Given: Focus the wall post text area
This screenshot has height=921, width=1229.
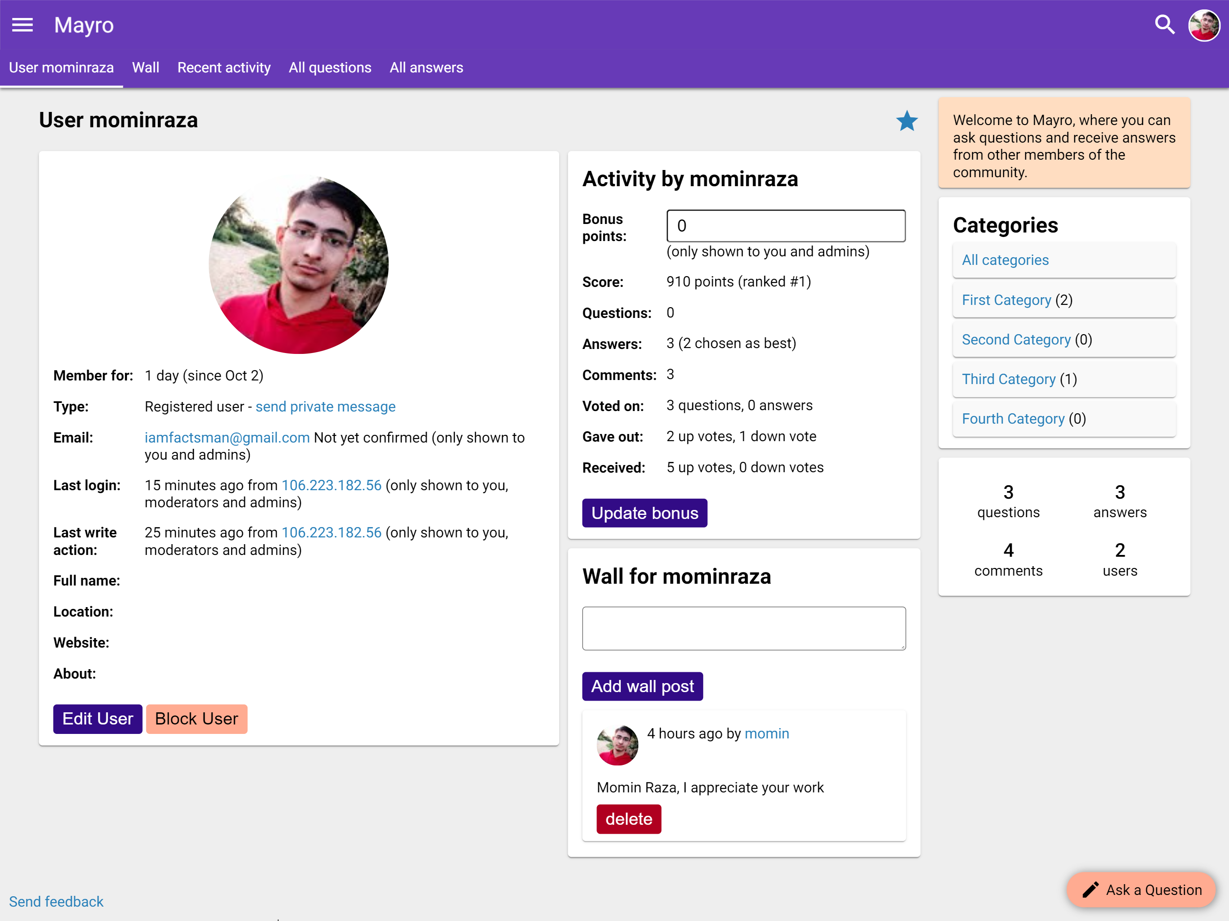Looking at the screenshot, I should 744,628.
